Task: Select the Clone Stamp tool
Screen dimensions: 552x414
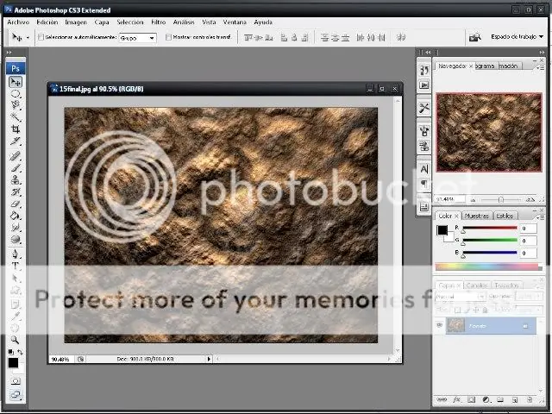Action: (16, 180)
